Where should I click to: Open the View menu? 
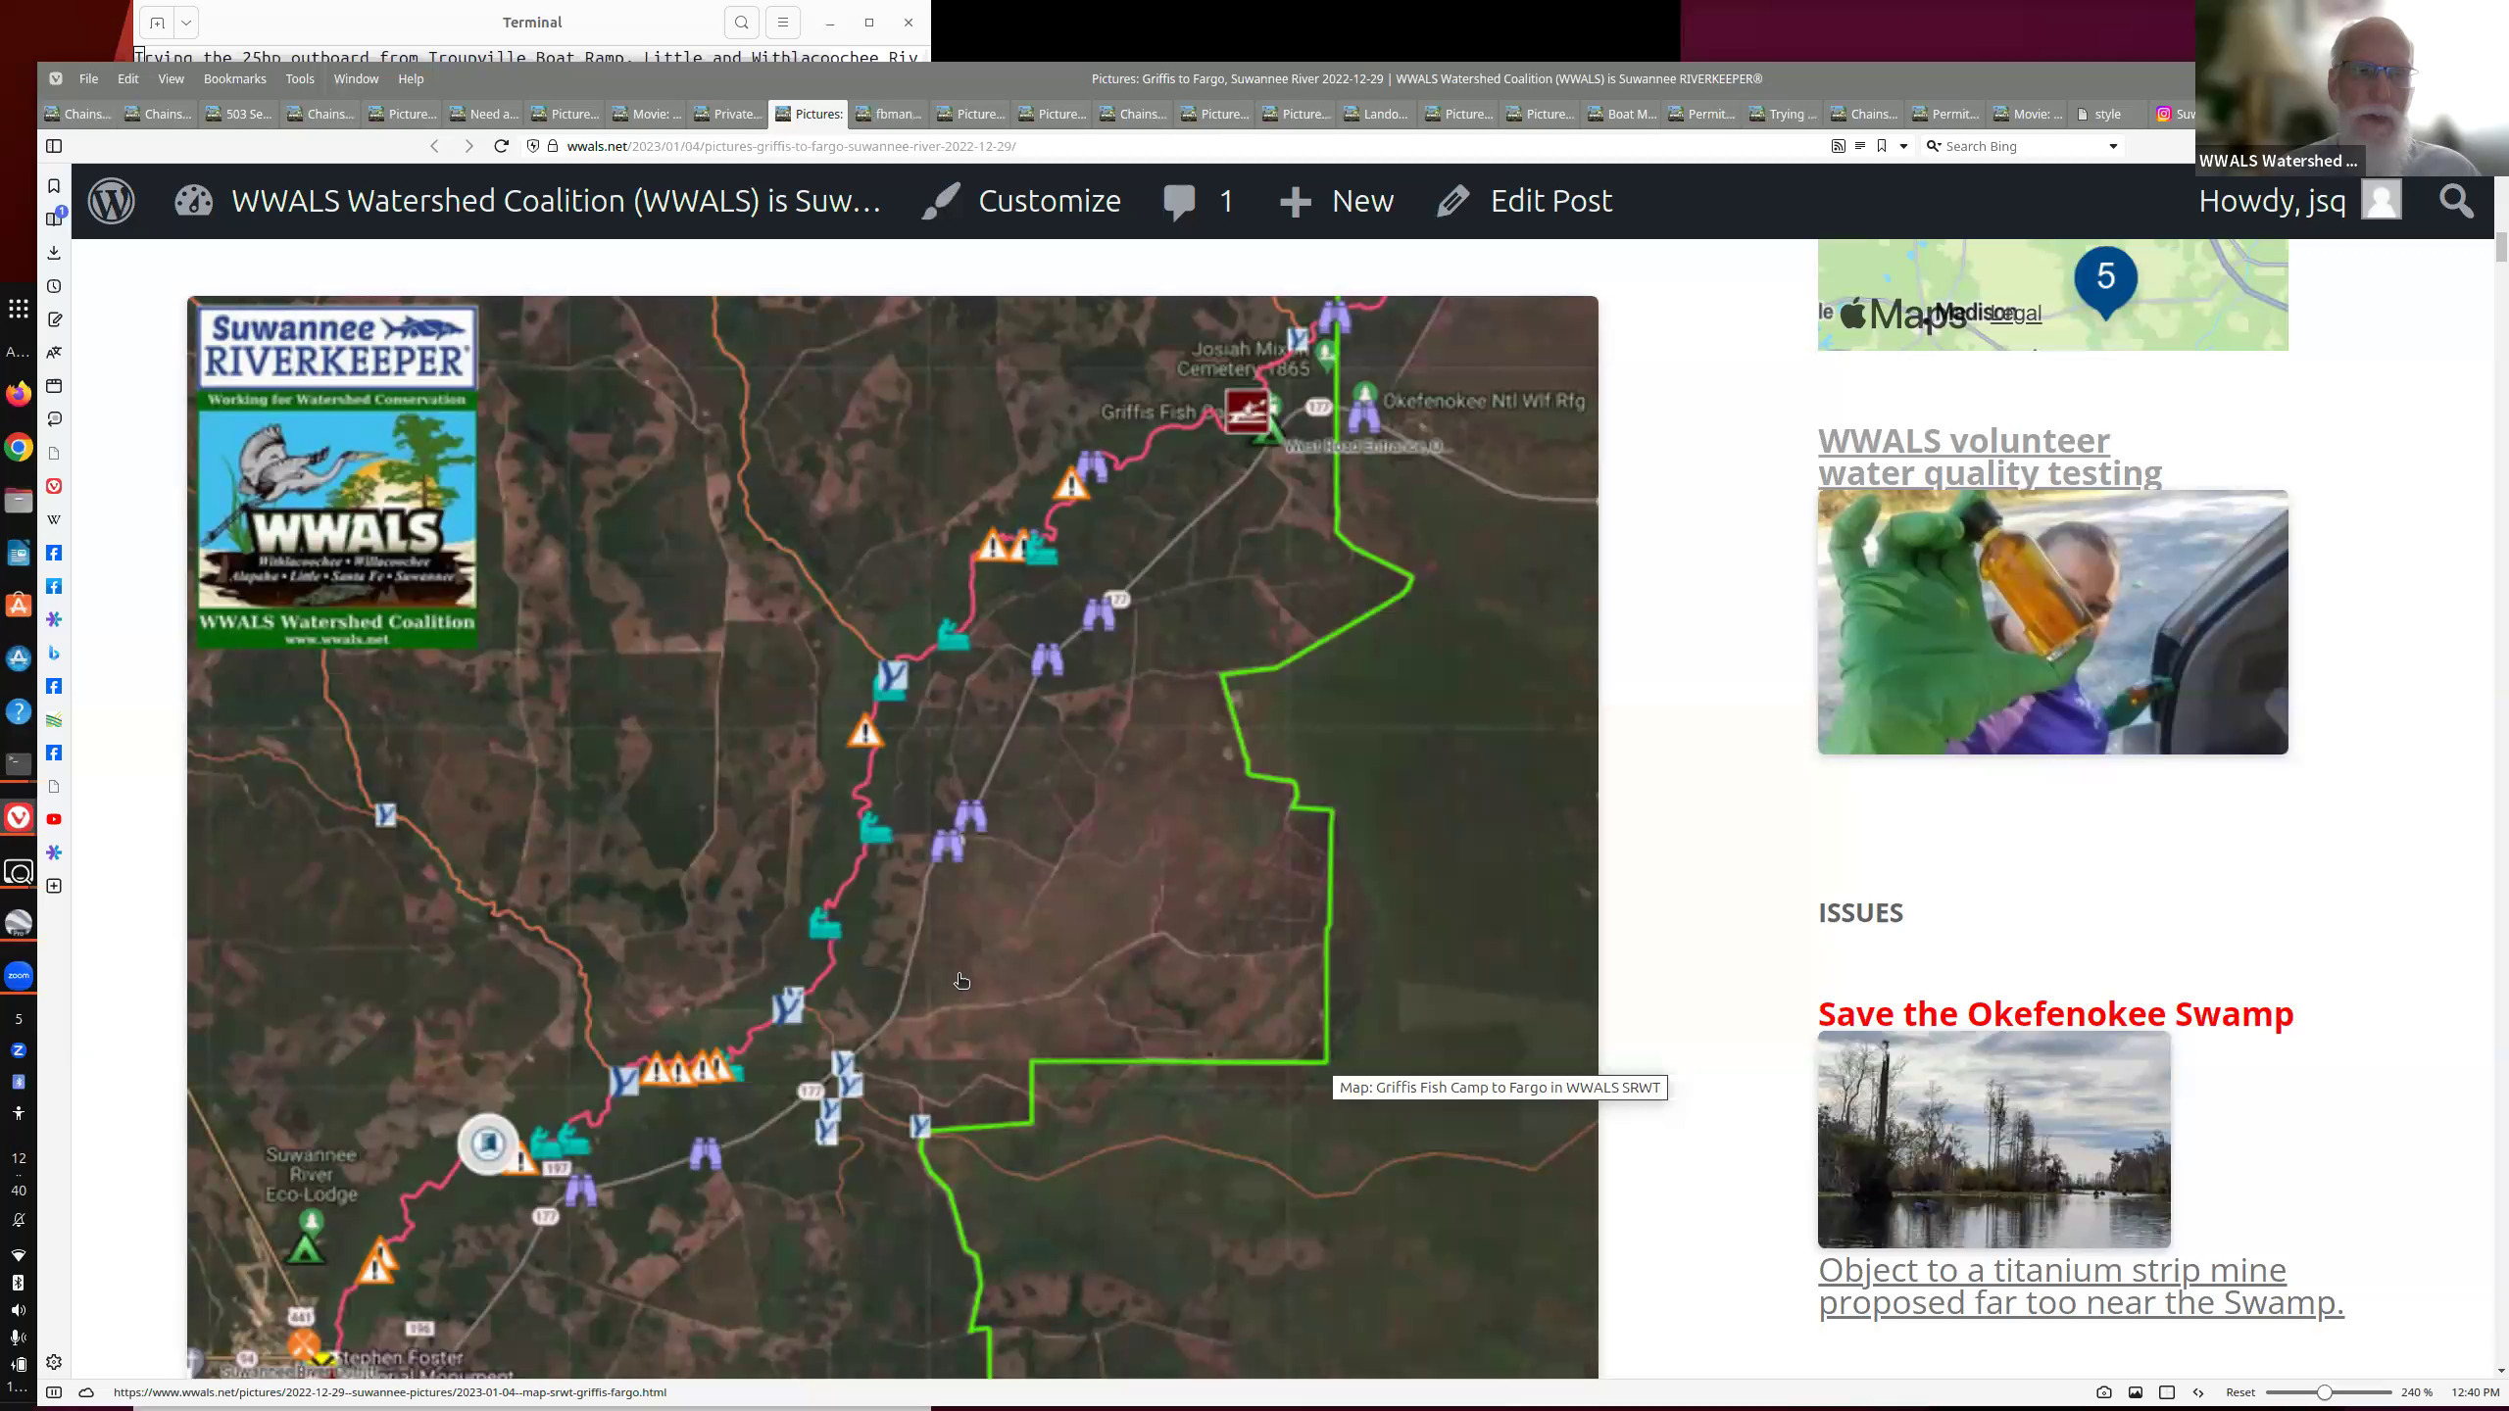pos(171,78)
